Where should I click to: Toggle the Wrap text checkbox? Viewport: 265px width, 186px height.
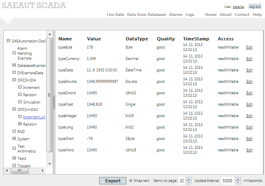click(130, 180)
